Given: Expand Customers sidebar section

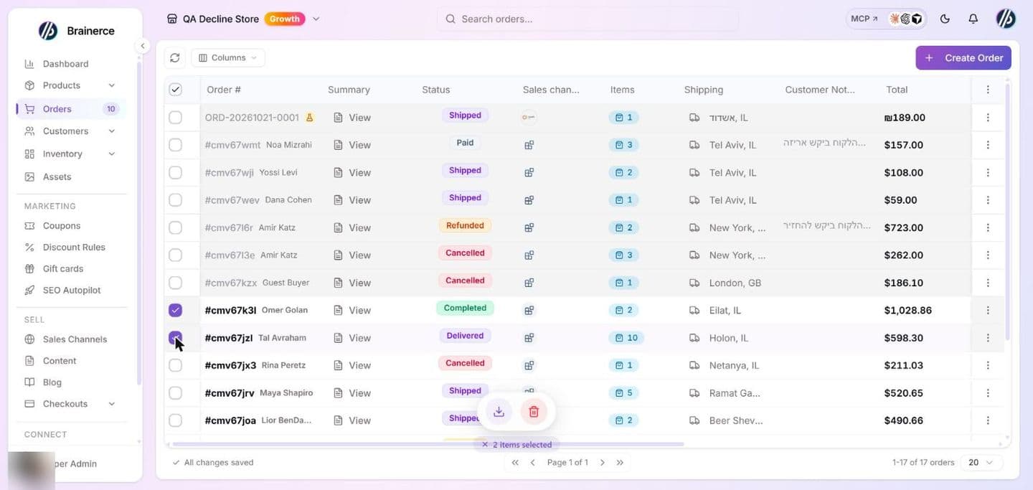Looking at the screenshot, I should (x=112, y=131).
